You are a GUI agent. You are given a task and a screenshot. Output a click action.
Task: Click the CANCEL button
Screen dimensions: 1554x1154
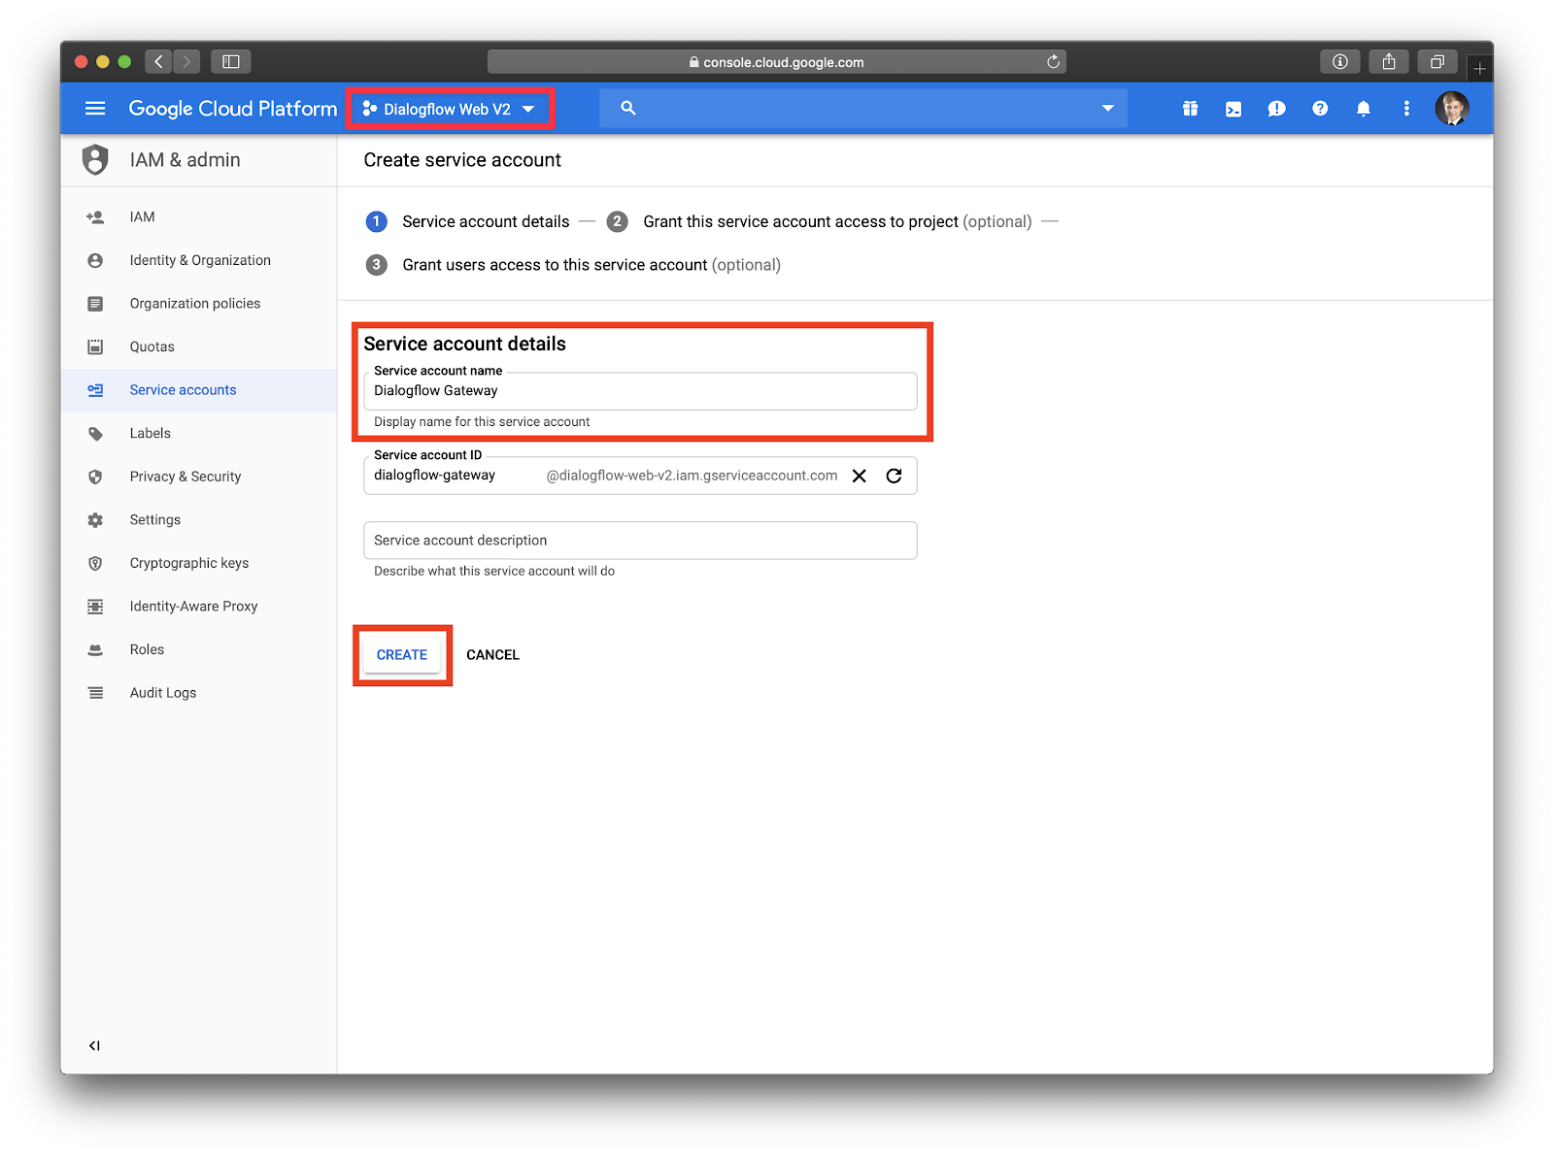(x=493, y=655)
